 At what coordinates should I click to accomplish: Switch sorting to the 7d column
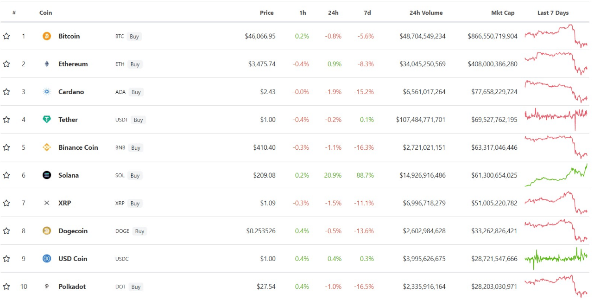[x=367, y=13]
